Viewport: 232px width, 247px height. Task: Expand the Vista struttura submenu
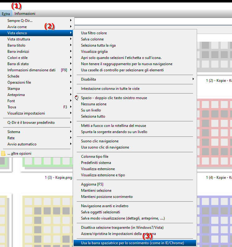click(36, 39)
